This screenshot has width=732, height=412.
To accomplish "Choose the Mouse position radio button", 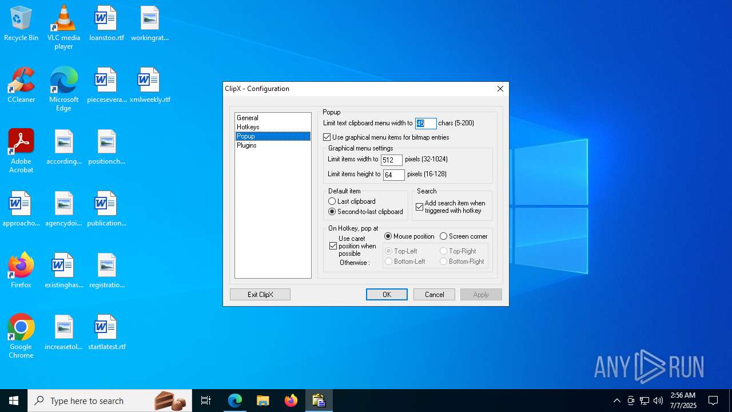I will click(409, 236).
